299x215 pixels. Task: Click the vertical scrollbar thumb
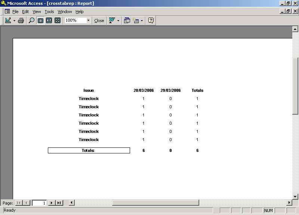(x=295, y=86)
